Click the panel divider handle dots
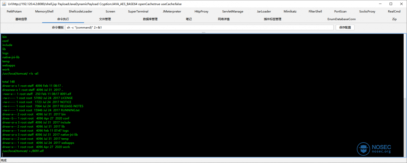Viewport: 407px width, 163px height. 203,32
